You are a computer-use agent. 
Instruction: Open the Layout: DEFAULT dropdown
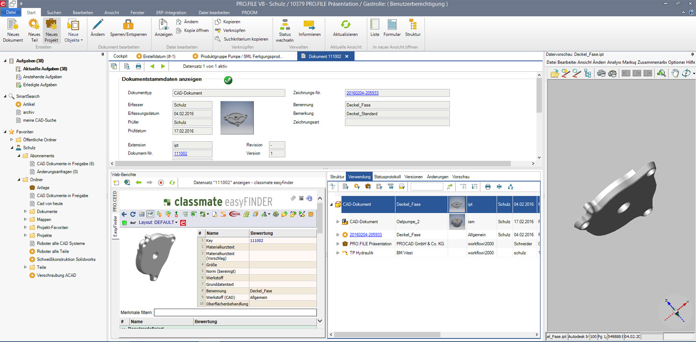click(158, 223)
